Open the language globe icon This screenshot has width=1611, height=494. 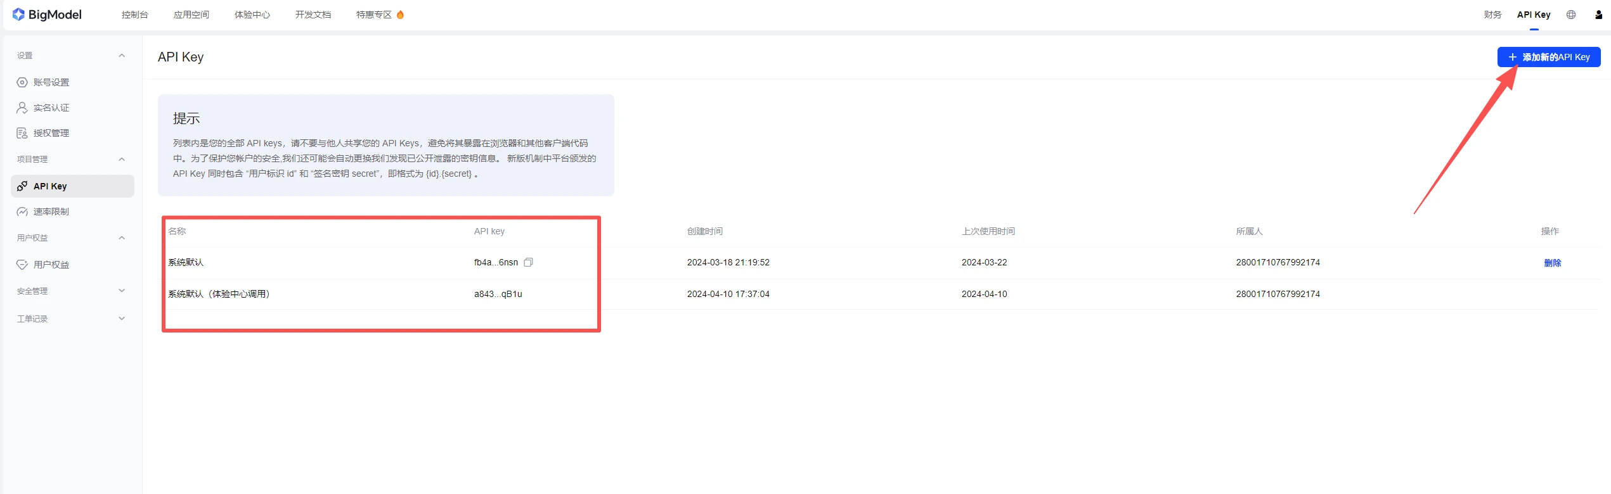[1570, 15]
